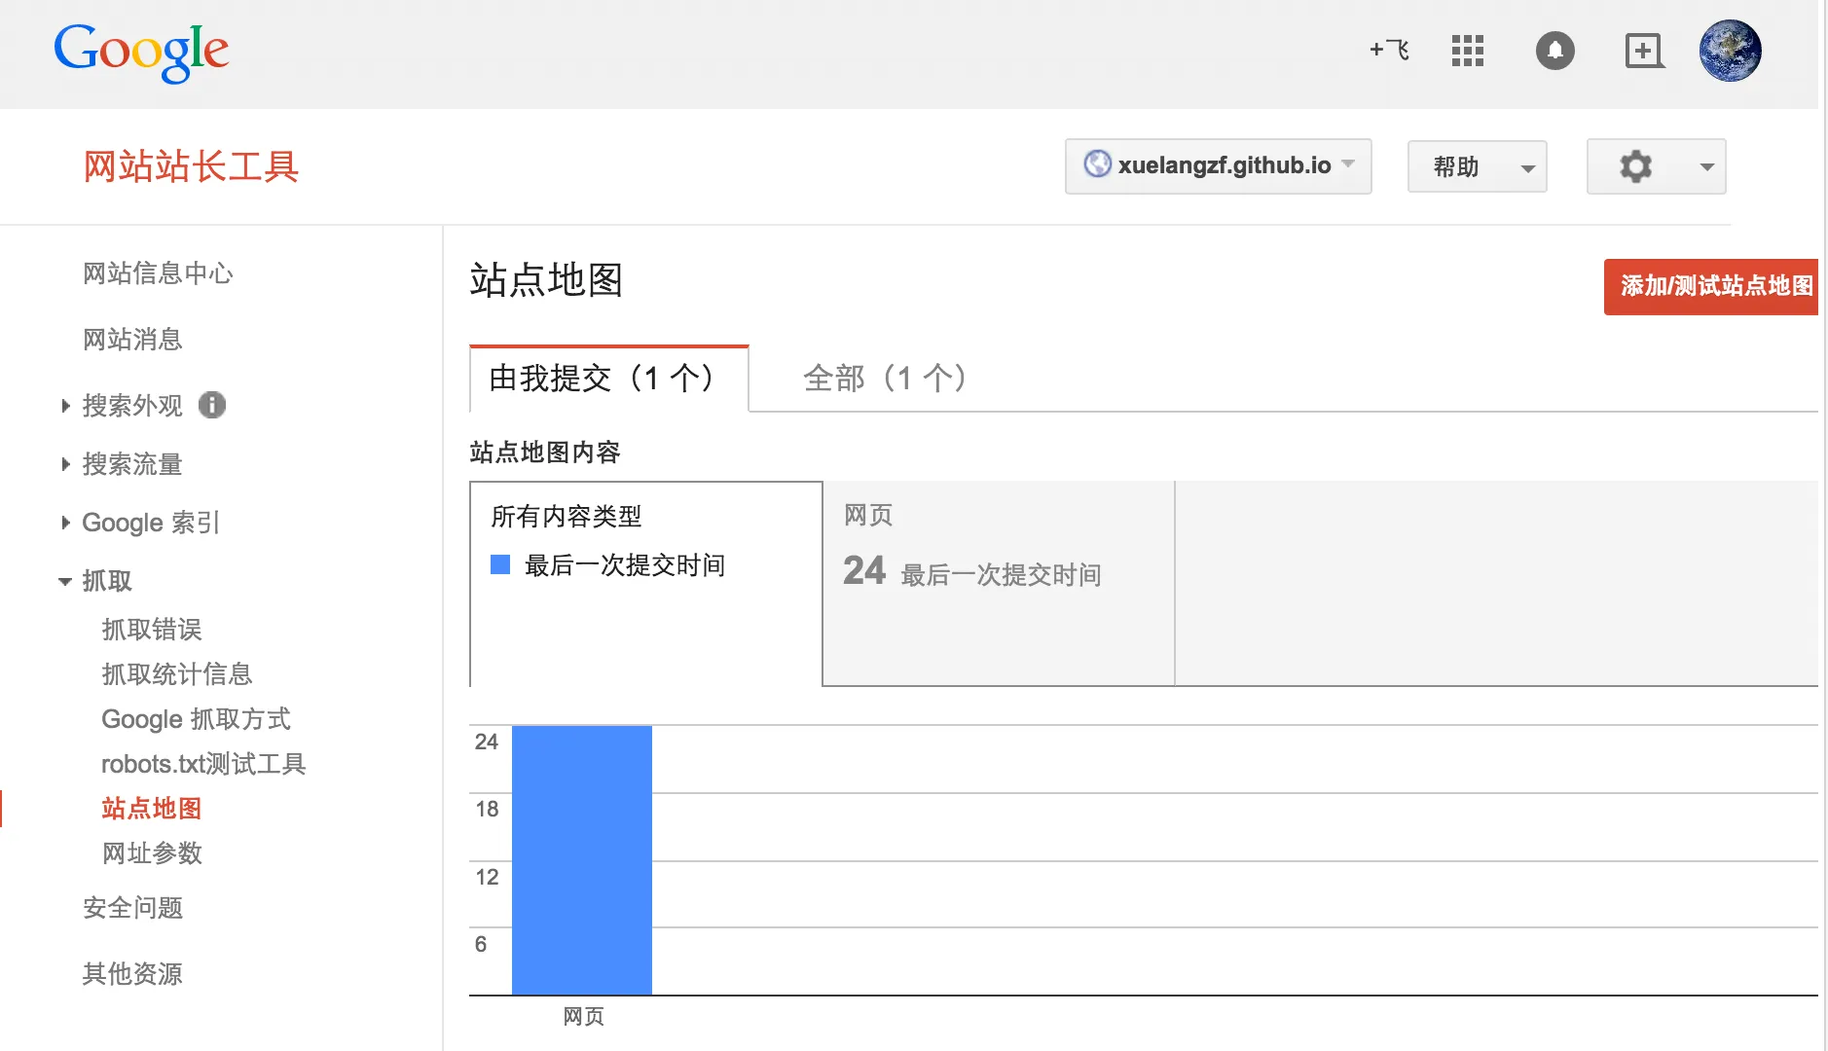Open Google 索引 in the sidebar
This screenshot has width=1828, height=1051.
point(151,523)
